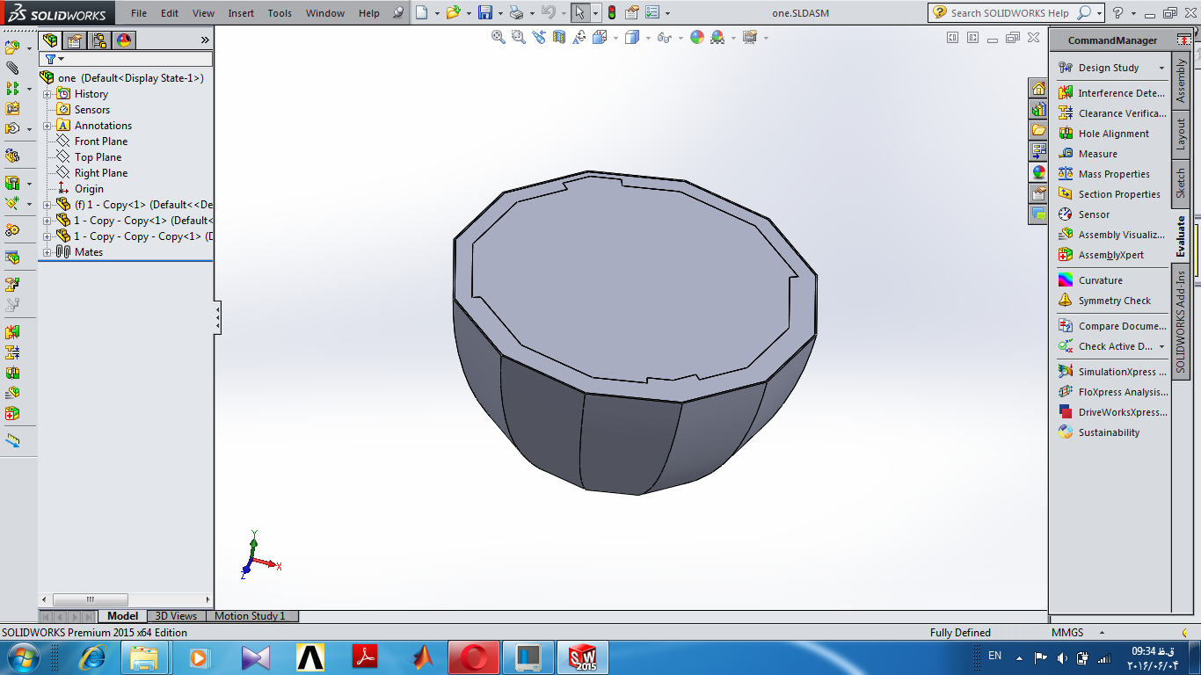Open the Design Study dropdown arrow
The height and width of the screenshot is (675, 1201).
point(1161,69)
